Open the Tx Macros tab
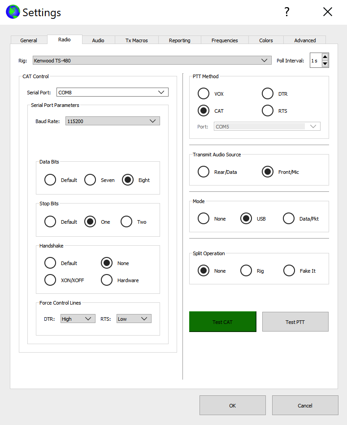347x425 pixels. [x=137, y=40]
